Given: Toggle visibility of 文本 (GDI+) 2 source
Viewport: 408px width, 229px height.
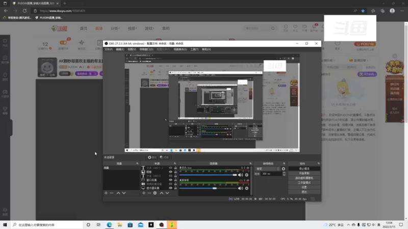Looking at the screenshot, I should [x=170, y=168].
